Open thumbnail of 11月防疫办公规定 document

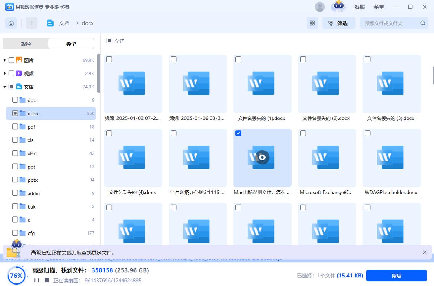coord(198,157)
